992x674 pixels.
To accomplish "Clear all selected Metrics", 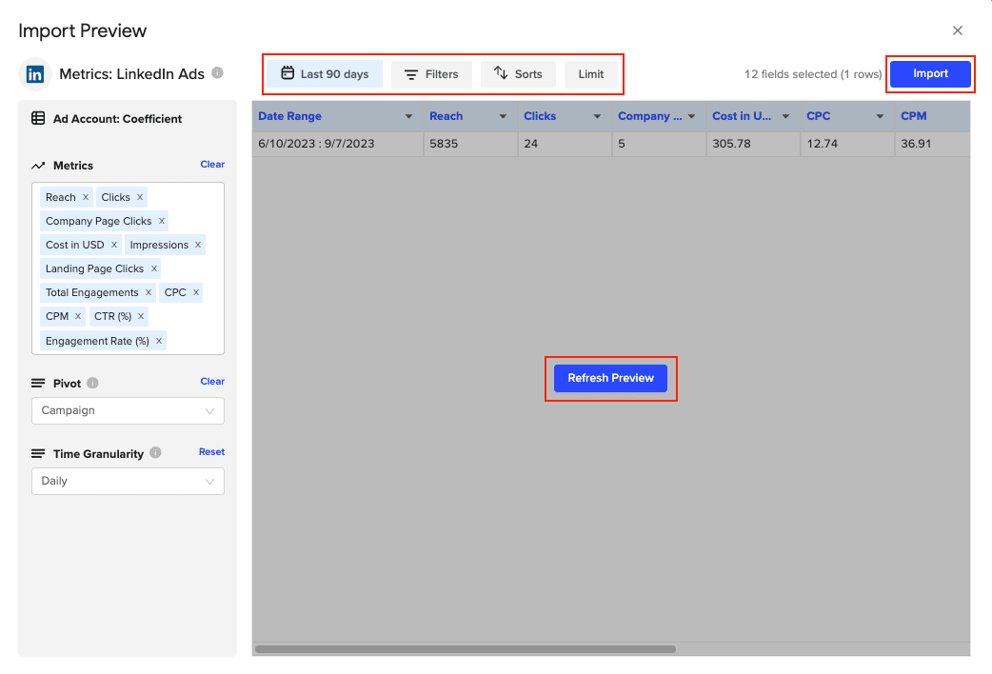I will 212,164.
